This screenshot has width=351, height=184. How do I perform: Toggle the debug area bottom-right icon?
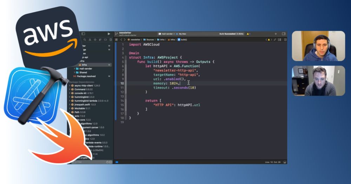tap(285, 162)
